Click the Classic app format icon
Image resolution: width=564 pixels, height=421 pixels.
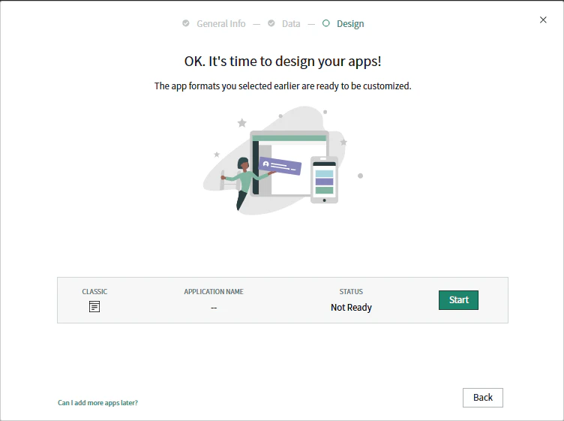point(94,307)
